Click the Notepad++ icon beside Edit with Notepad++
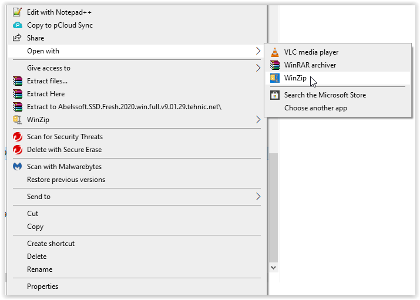 [18, 12]
